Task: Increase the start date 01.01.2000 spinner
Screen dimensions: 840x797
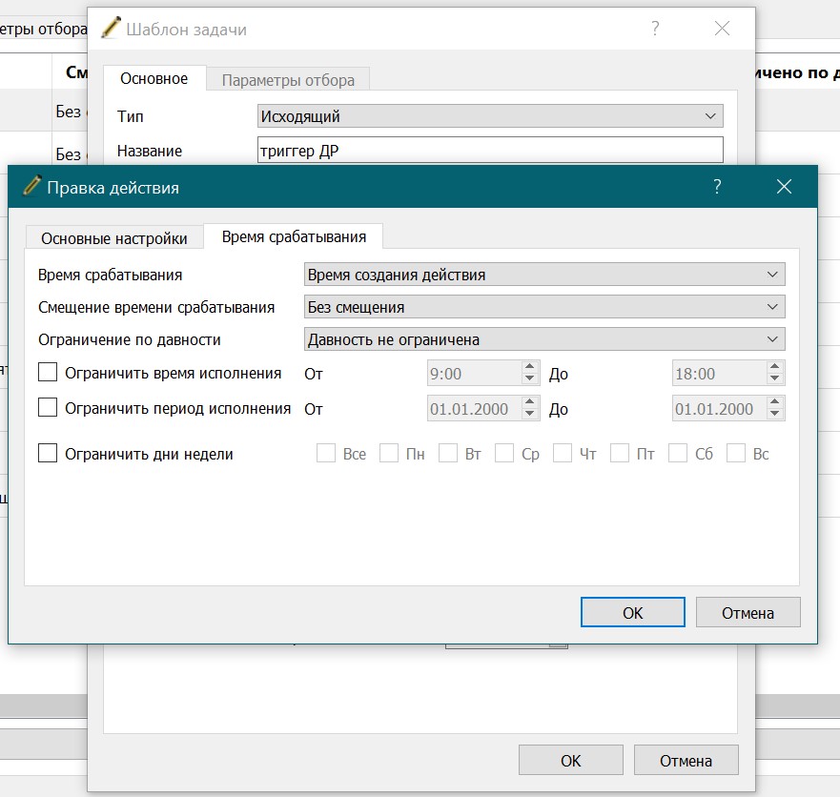Action: click(529, 402)
